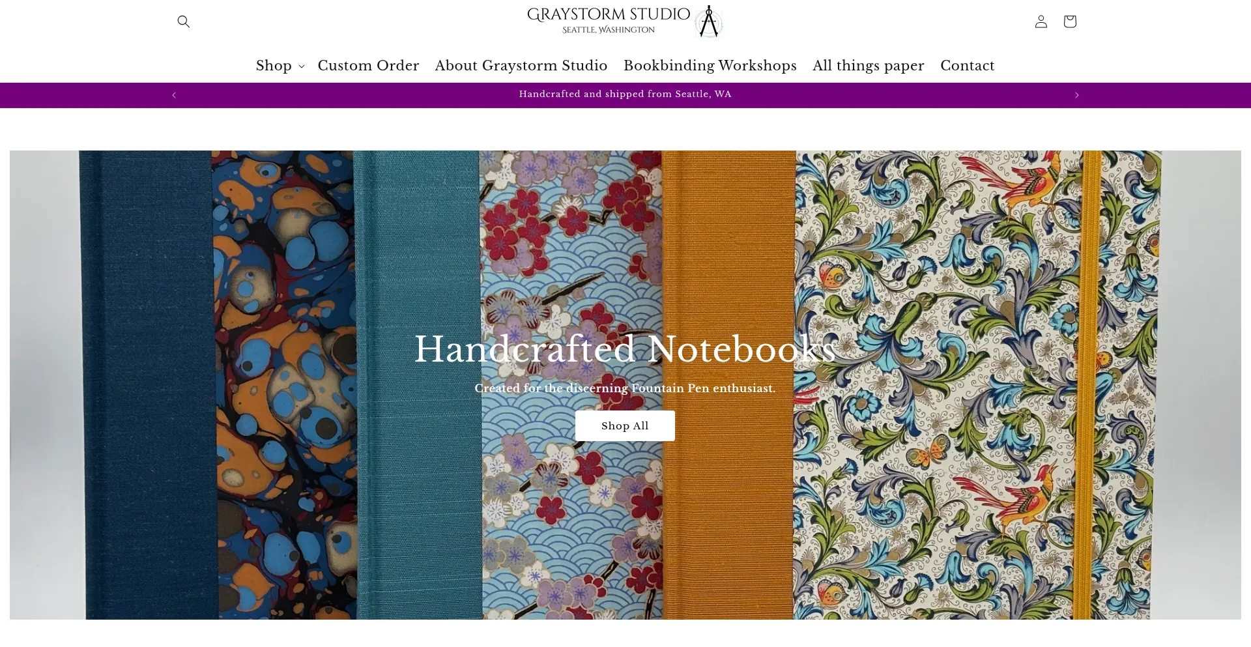
Task: Show next announcement with right arrow
Action: [x=1077, y=95]
